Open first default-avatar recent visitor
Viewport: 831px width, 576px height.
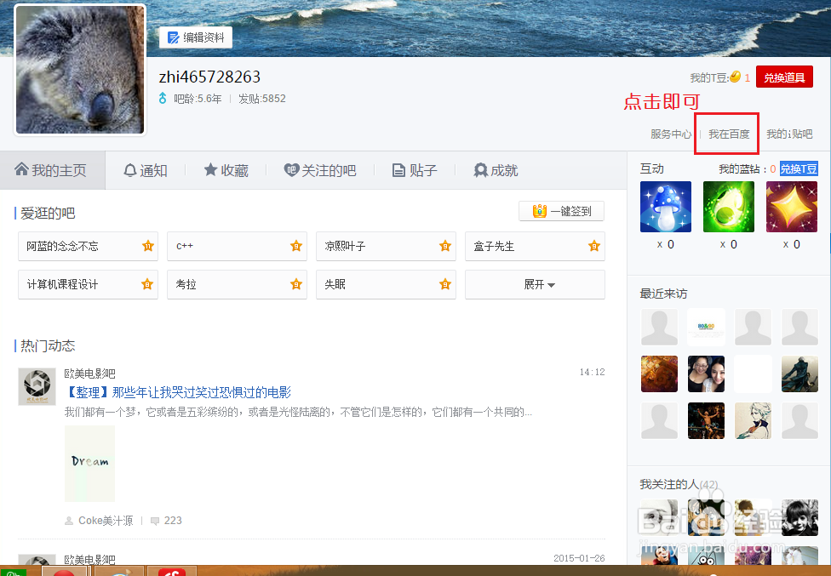pos(659,328)
